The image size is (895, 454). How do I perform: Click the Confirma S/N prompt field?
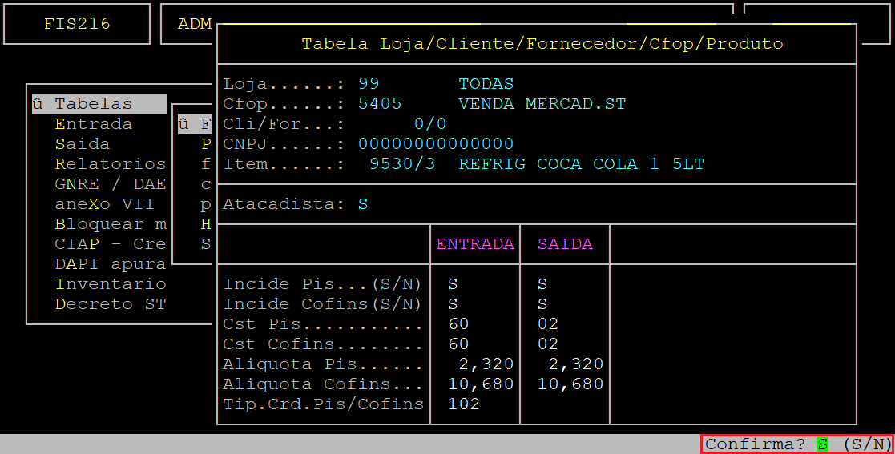[x=822, y=444]
